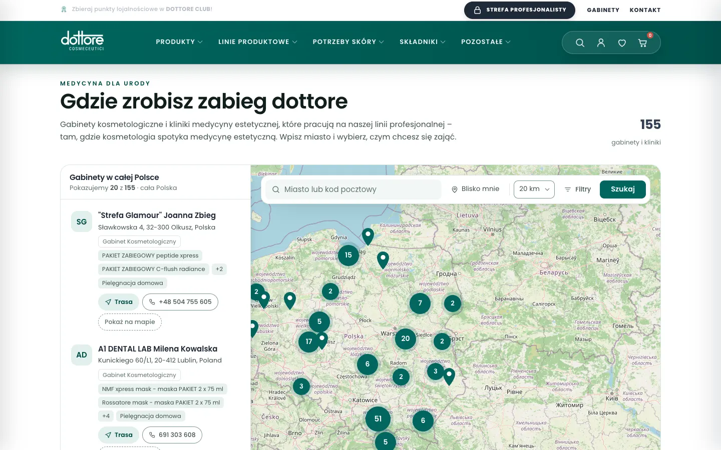Image resolution: width=721 pixels, height=450 pixels.
Task: Focus the Miasto lub kod pocztowy field
Action: 353,189
